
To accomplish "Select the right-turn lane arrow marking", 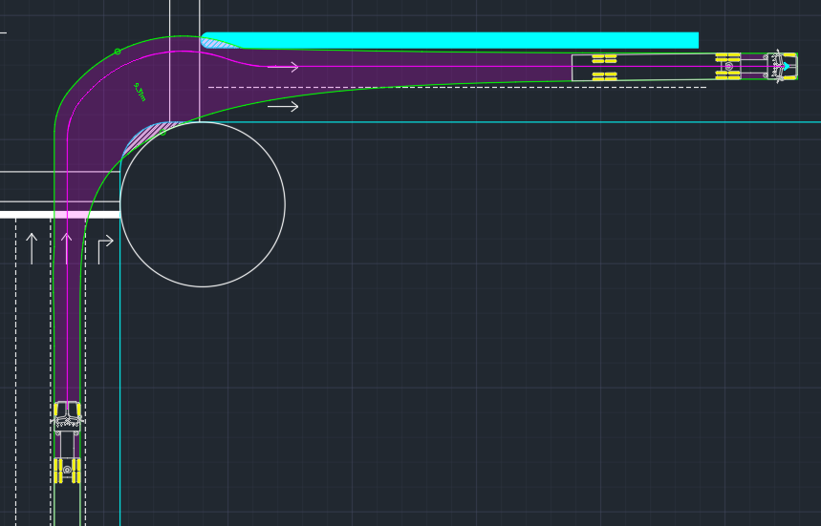I will [104, 247].
